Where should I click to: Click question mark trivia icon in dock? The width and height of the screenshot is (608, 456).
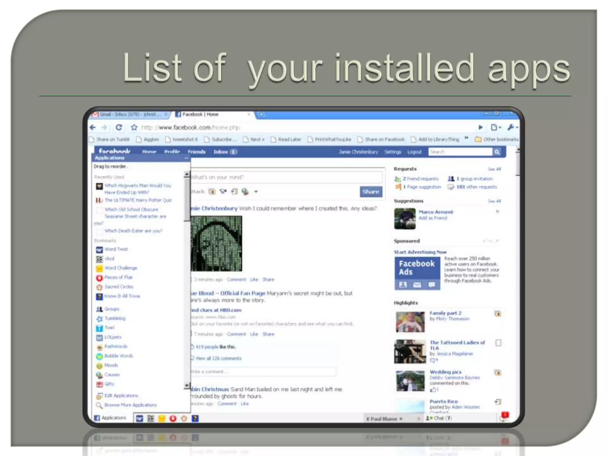click(195, 419)
